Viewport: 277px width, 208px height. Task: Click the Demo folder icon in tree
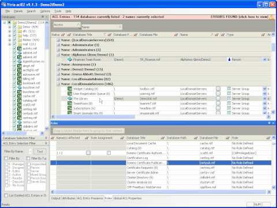[20, 27]
